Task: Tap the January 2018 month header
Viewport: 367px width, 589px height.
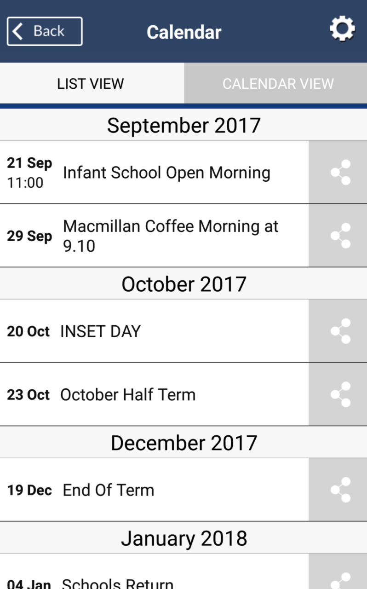Action: tap(183, 537)
